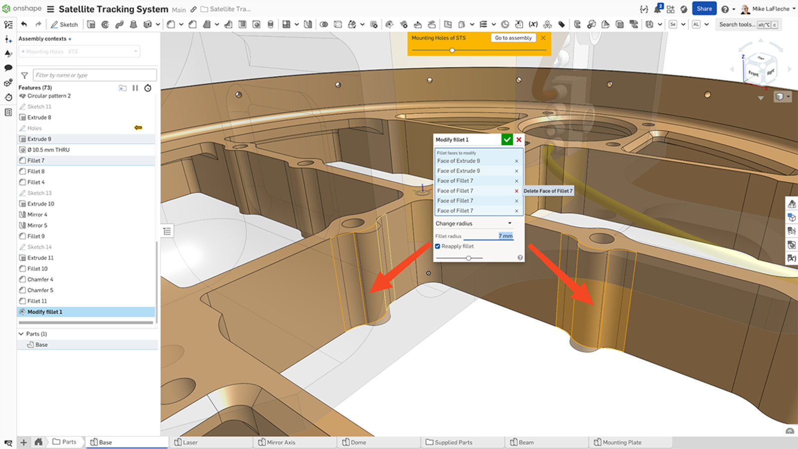Switch to the Dome tab
Viewport: 798px width, 449px height.
(x=357, y=442)
